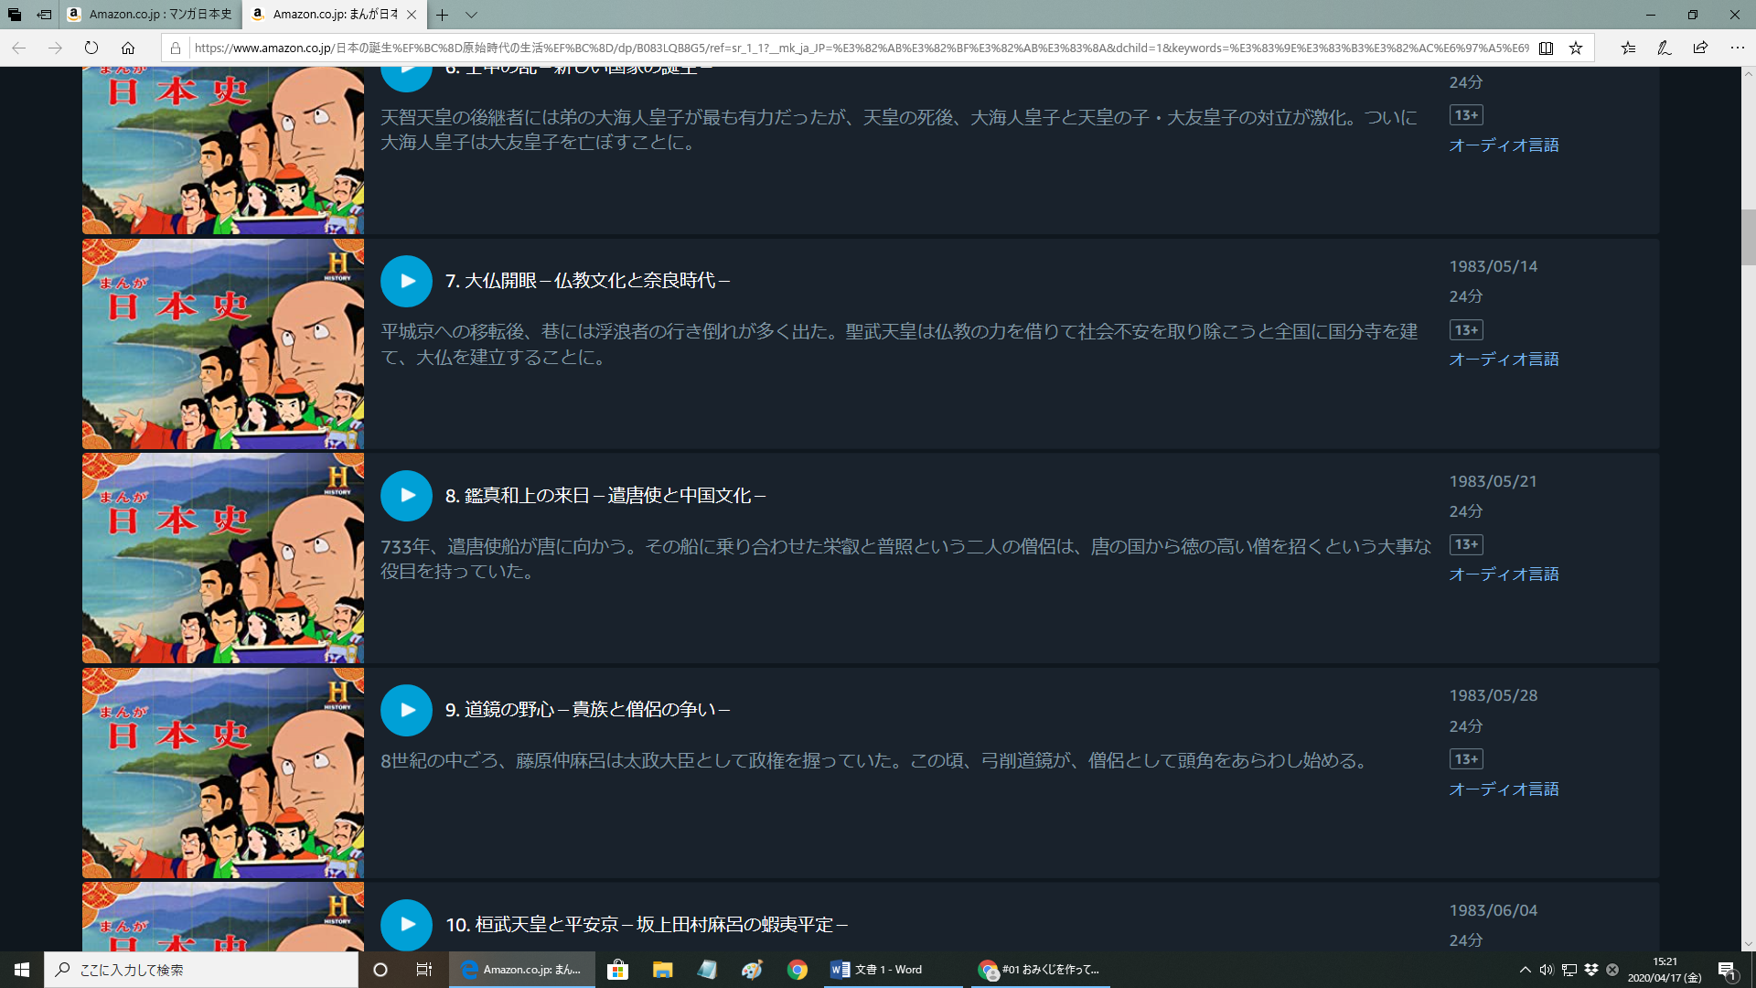Screen dimensions: 1756x988
Task: View site security lock info
Action: (176, 48)
